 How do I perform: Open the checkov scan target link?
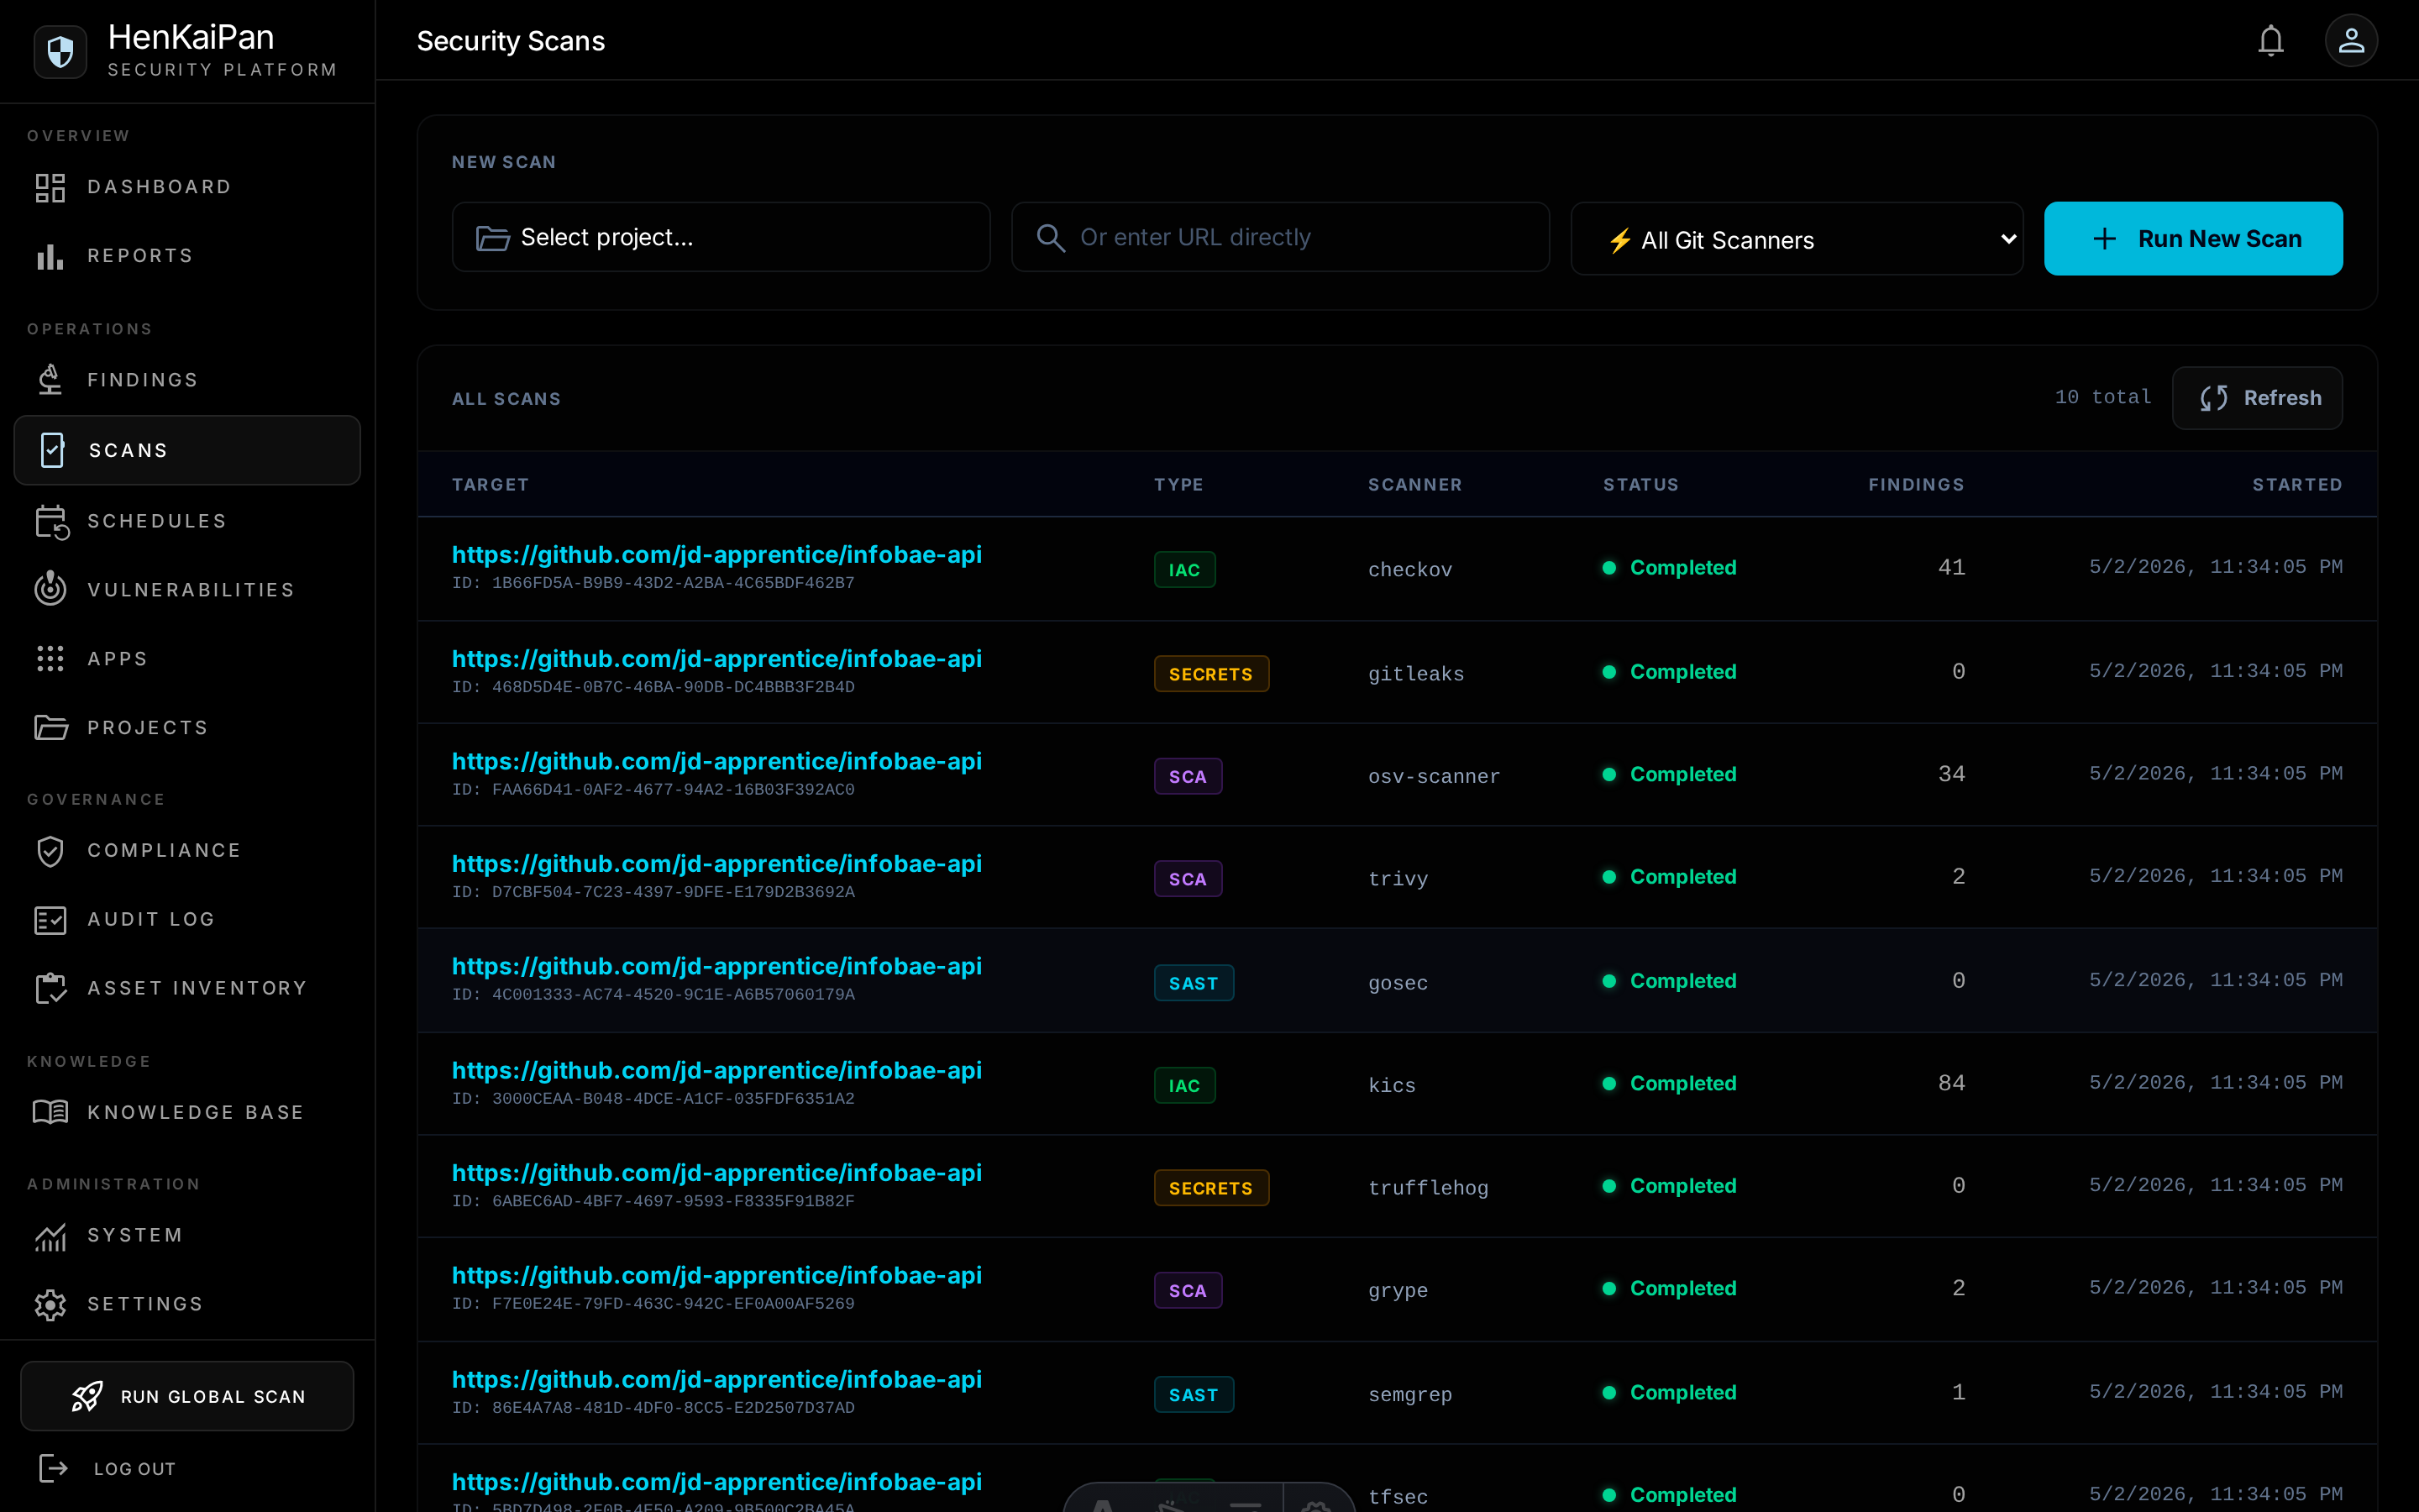click(716, 555)
